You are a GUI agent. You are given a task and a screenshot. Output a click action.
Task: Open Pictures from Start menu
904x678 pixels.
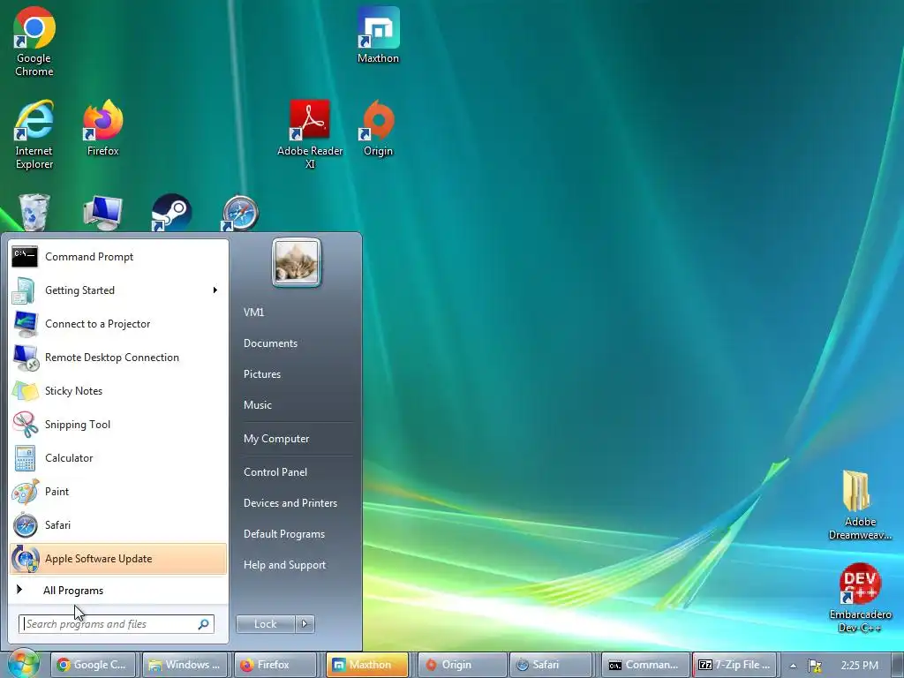click(x=261, y=374)
